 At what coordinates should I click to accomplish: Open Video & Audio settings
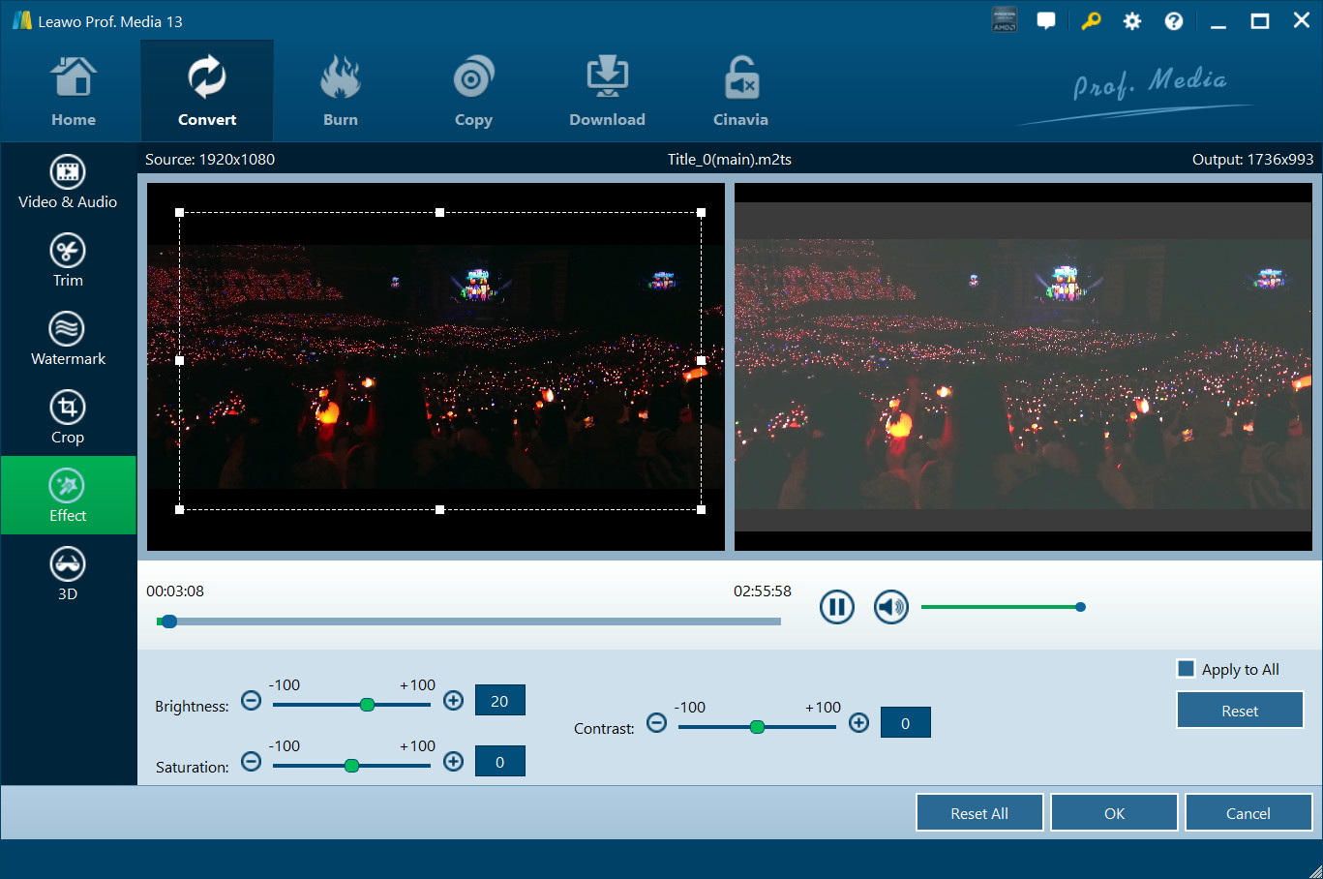tap(68, 182)
